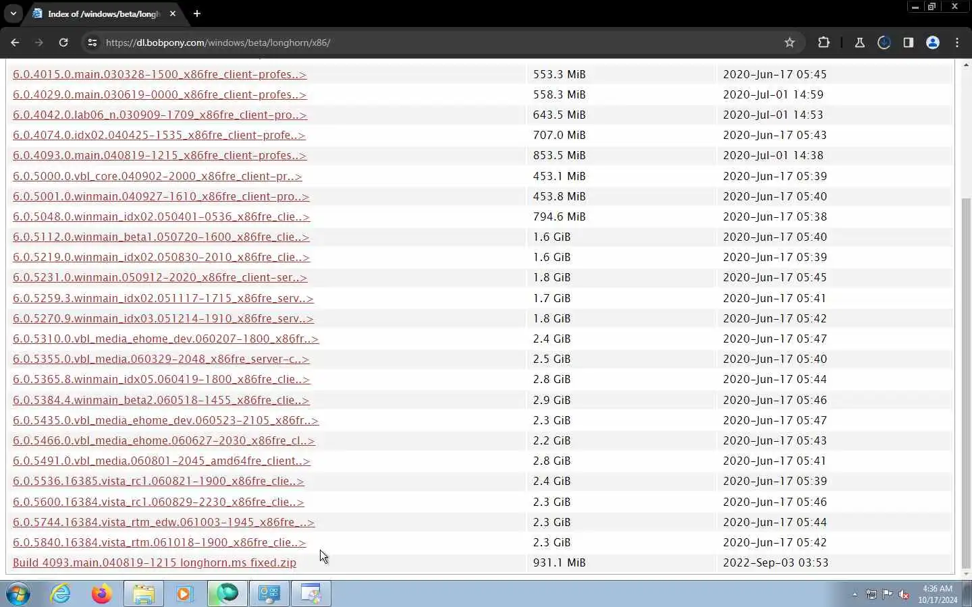The width and height of the screenshot is (972, 607).
Task: Click the network tray icon
Action: (871, 595)
